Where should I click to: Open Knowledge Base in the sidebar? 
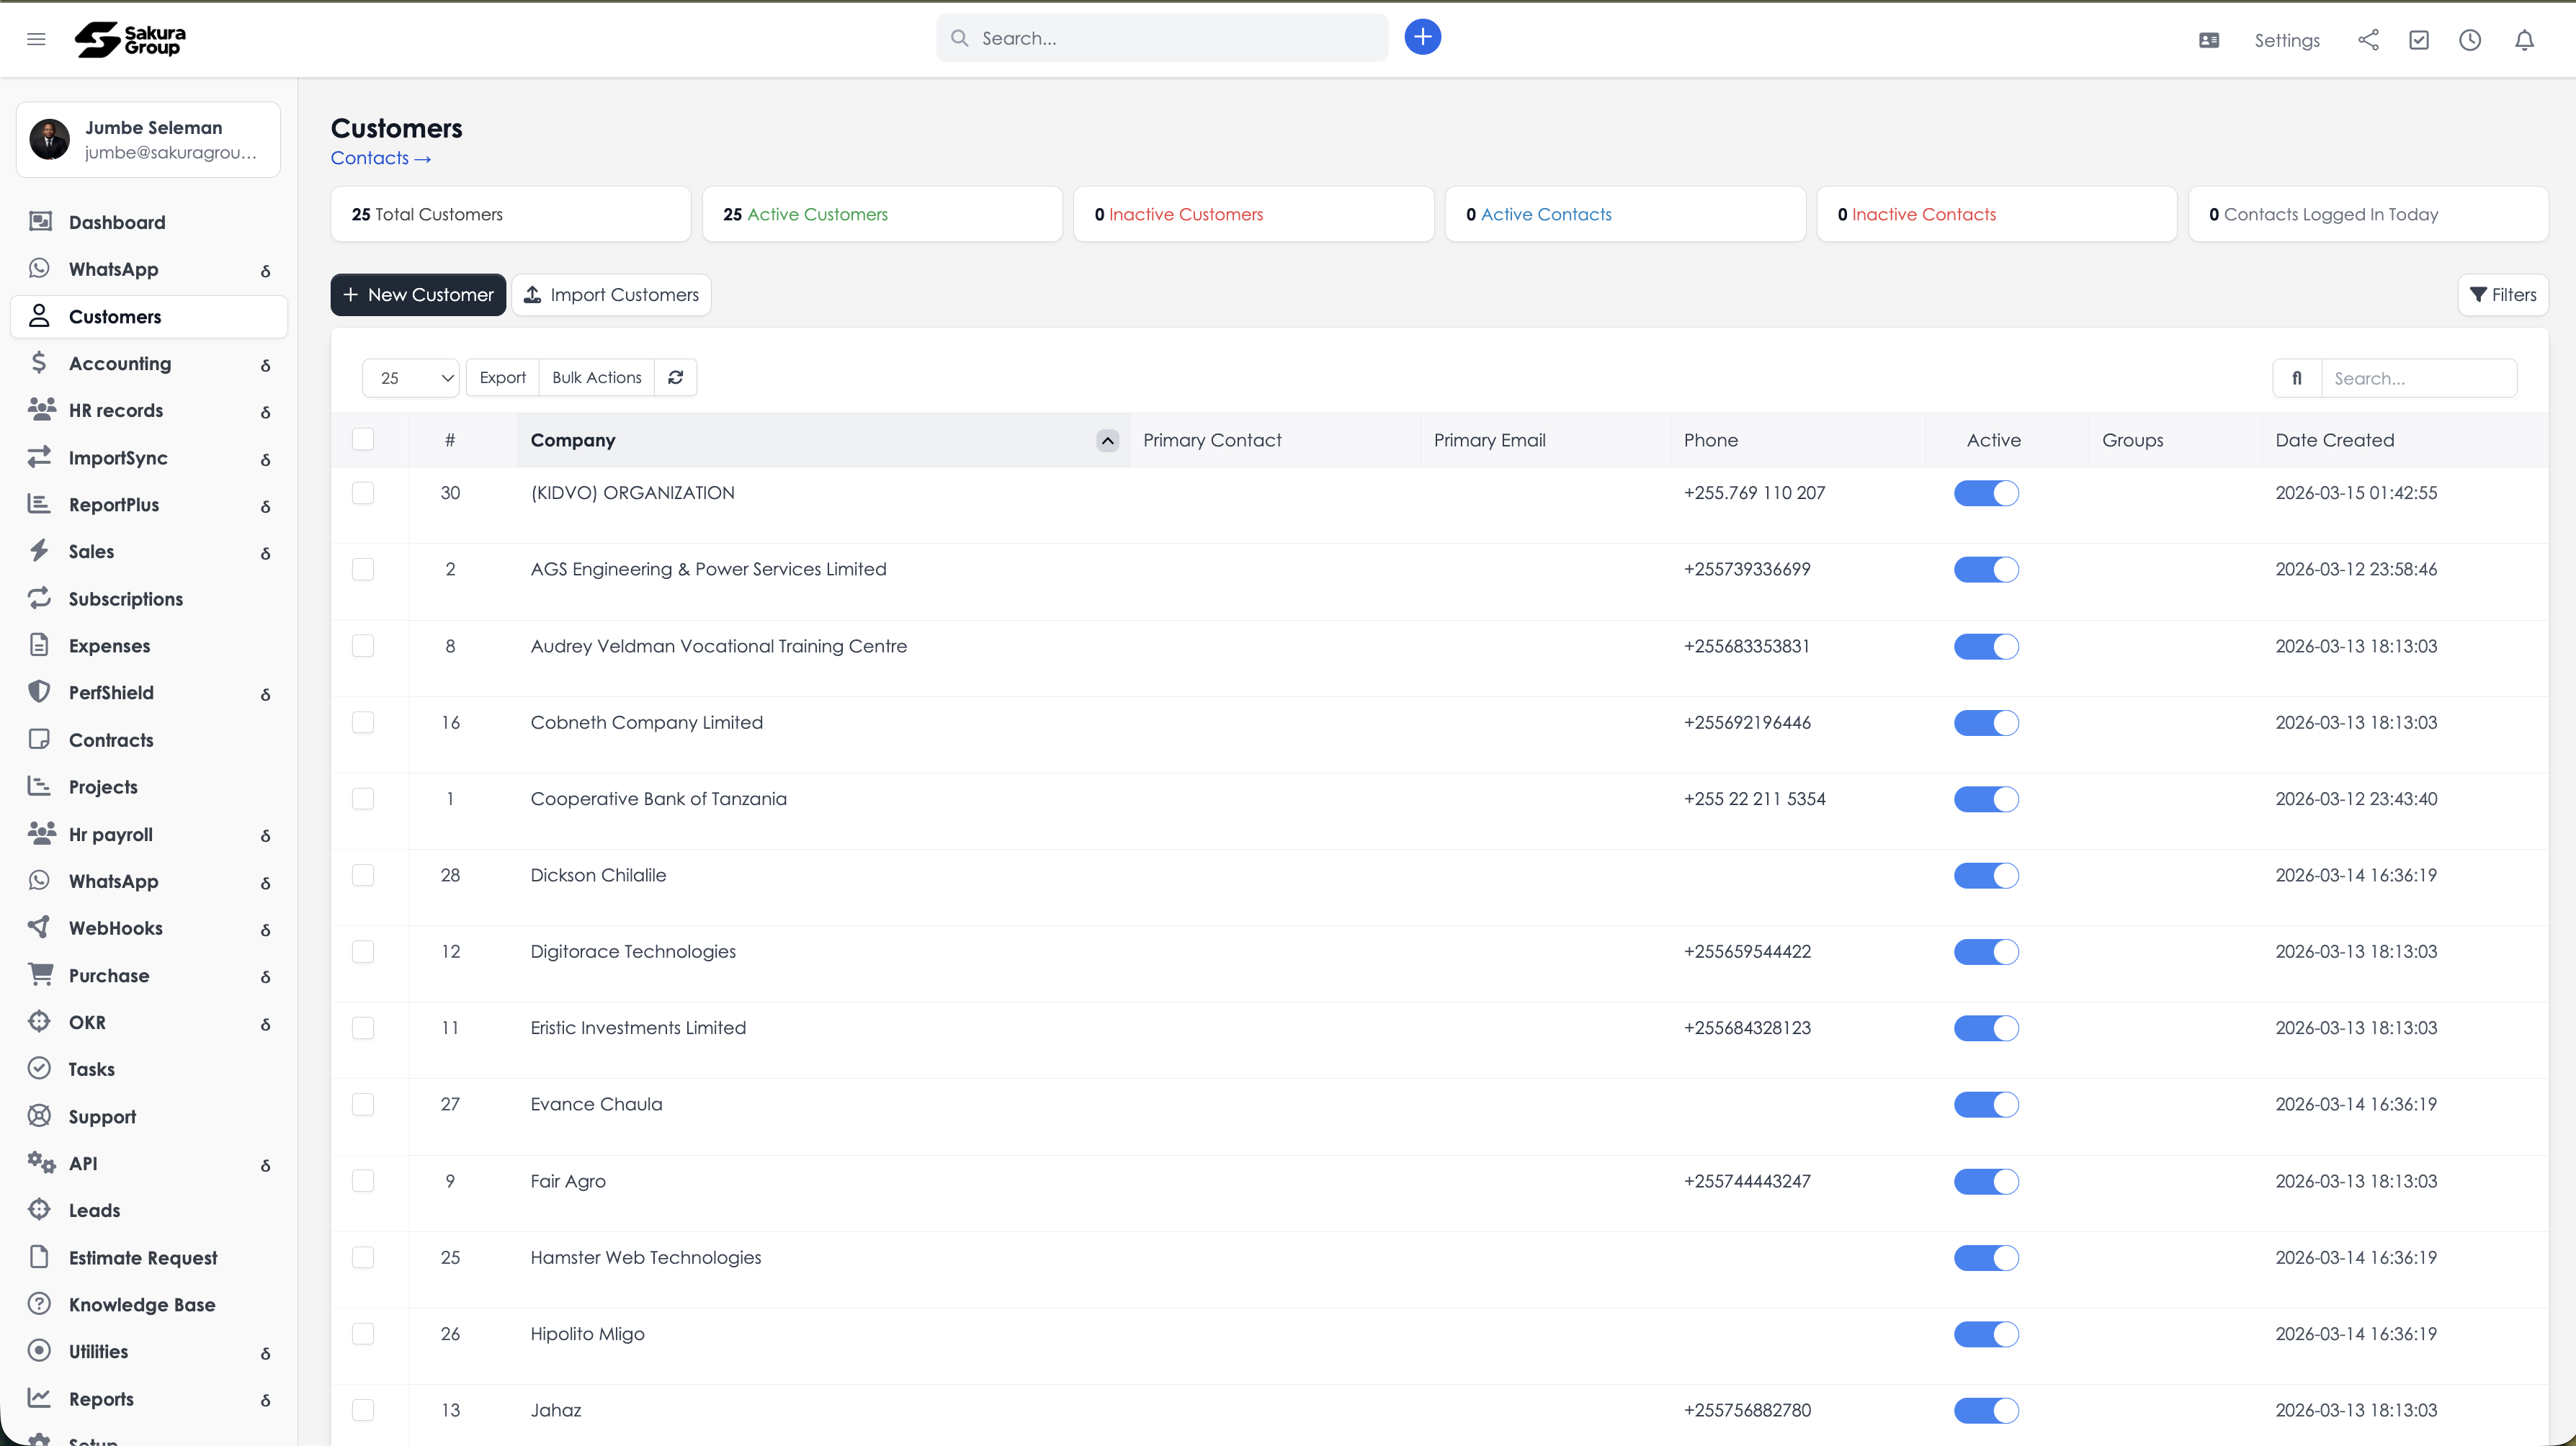pos(149,1304)
